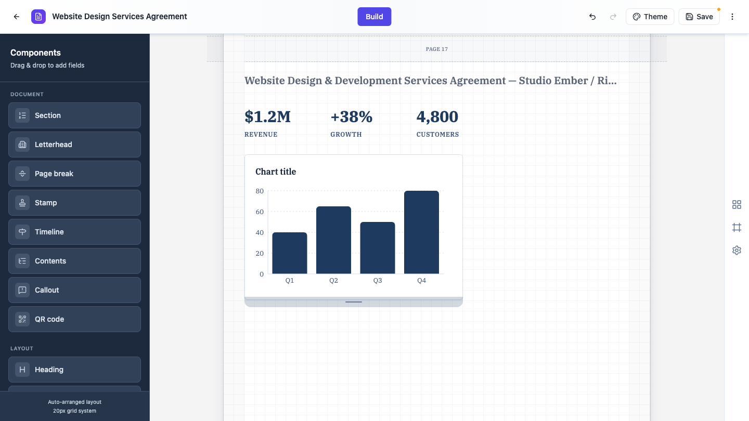Click the Section list icon

point(22,115)
